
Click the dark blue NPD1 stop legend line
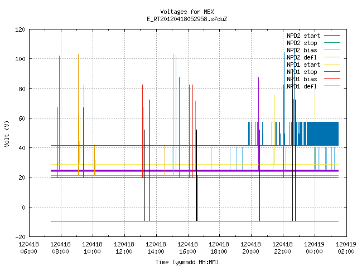coord(332,72)
